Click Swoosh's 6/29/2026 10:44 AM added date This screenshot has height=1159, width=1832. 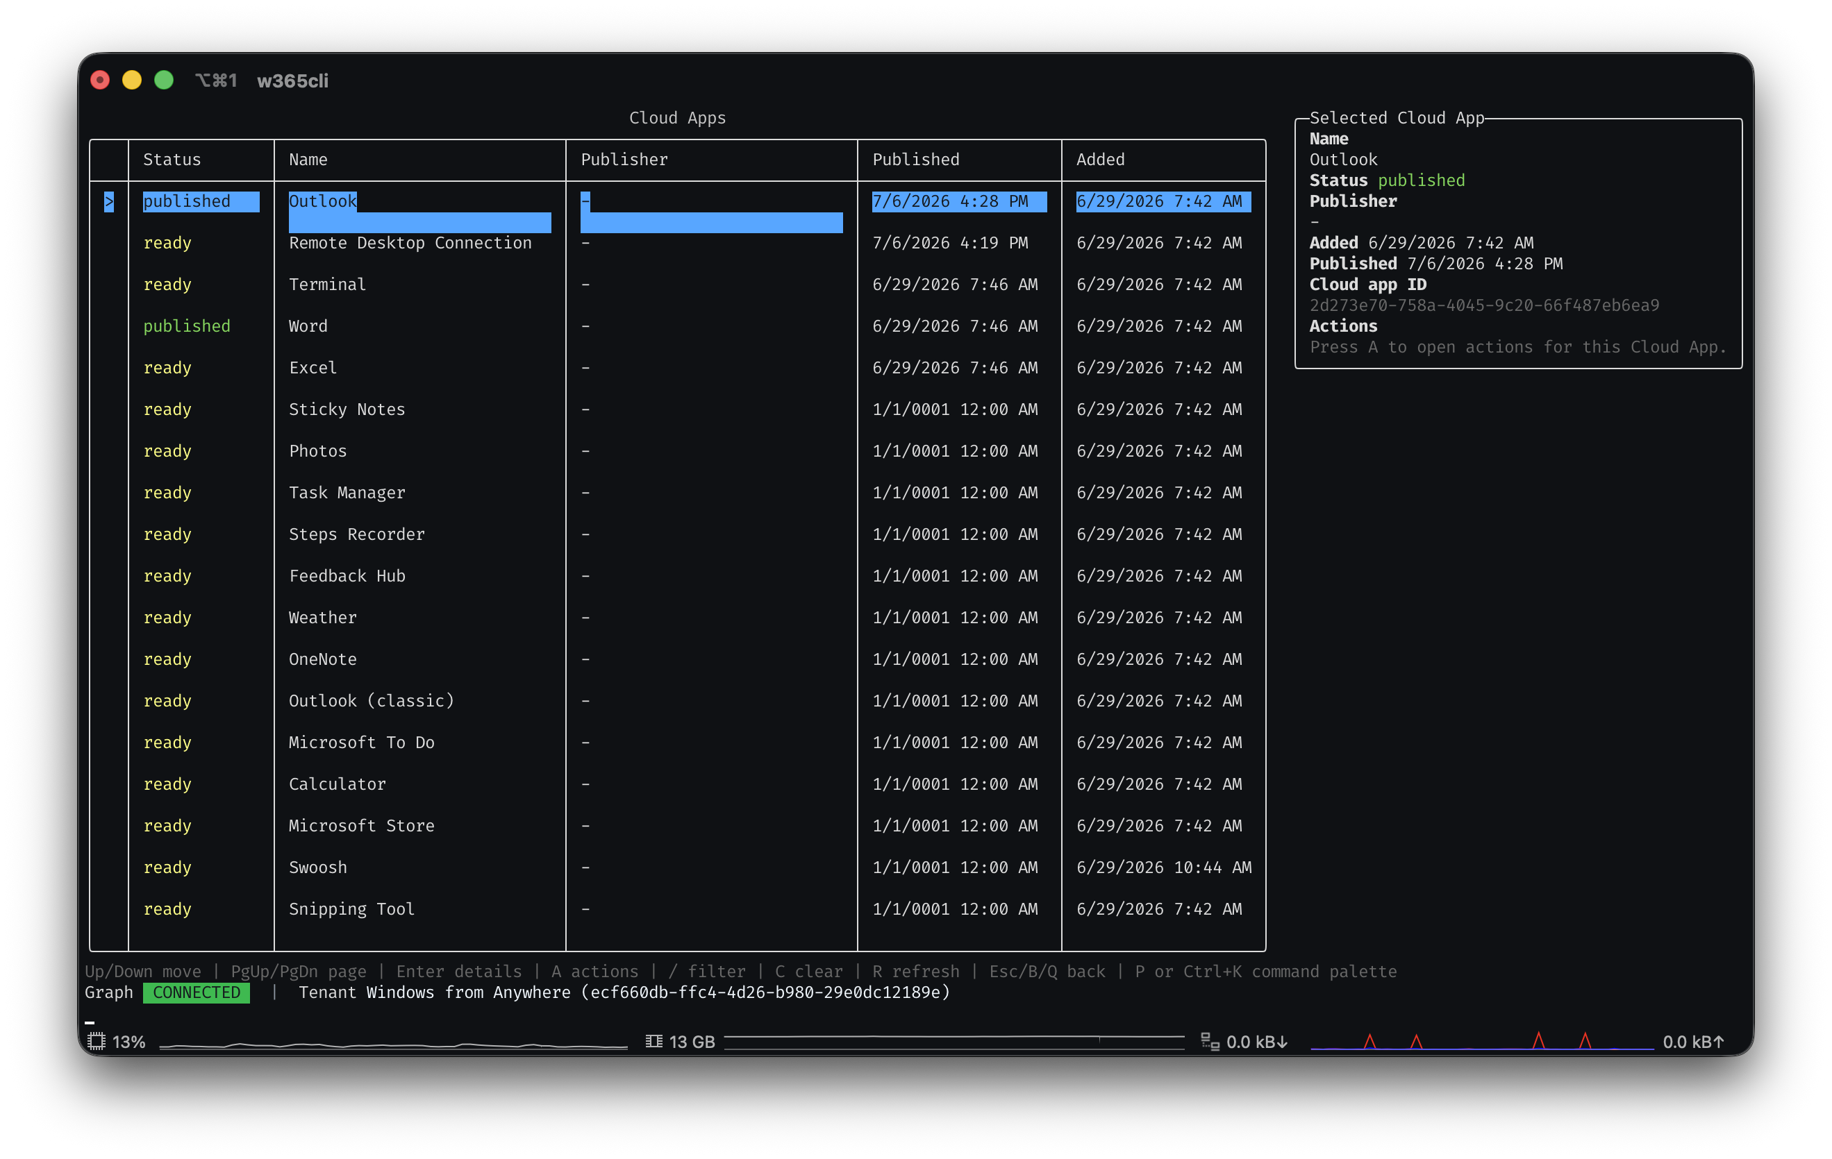1163,868
